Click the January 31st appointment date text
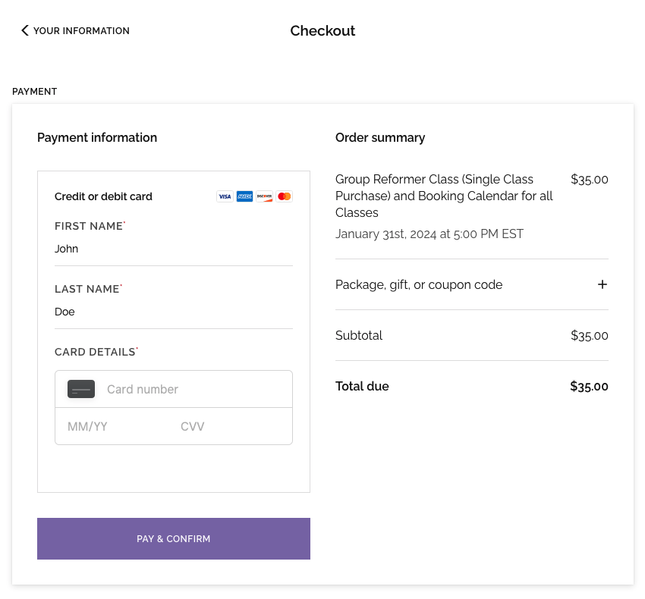Image resolution: width=645 pixels, height=599 pixels. coord(429,234)
